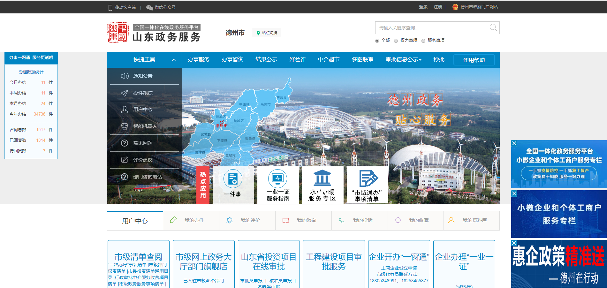Open the 办事服务 nav item

(x=199, y=59)
